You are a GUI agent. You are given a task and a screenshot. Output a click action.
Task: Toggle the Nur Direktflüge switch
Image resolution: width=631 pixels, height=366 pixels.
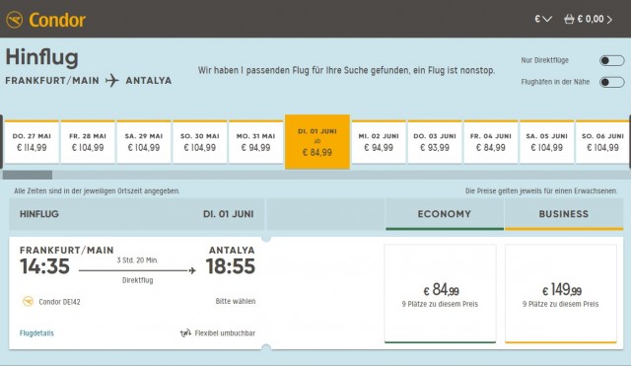(x=611, y=60)
